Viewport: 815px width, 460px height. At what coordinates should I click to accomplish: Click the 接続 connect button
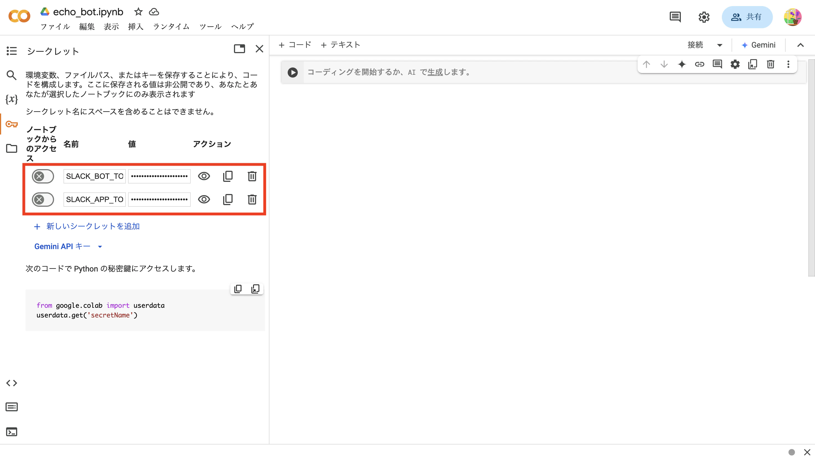(696, 45)
